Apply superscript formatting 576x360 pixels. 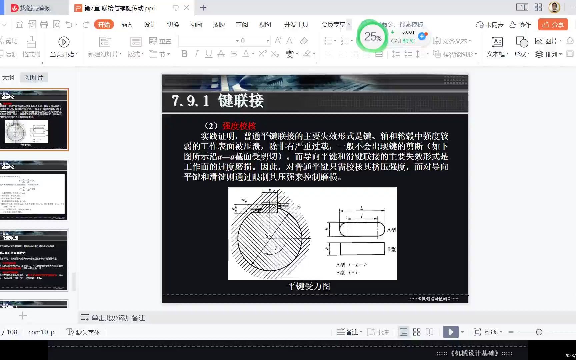click(x=262, y=54)
